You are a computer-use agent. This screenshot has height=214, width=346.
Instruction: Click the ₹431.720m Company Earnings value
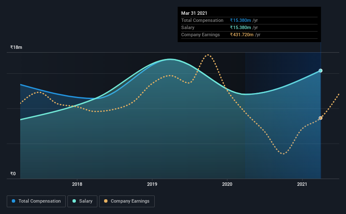click(x=241, y=35)
